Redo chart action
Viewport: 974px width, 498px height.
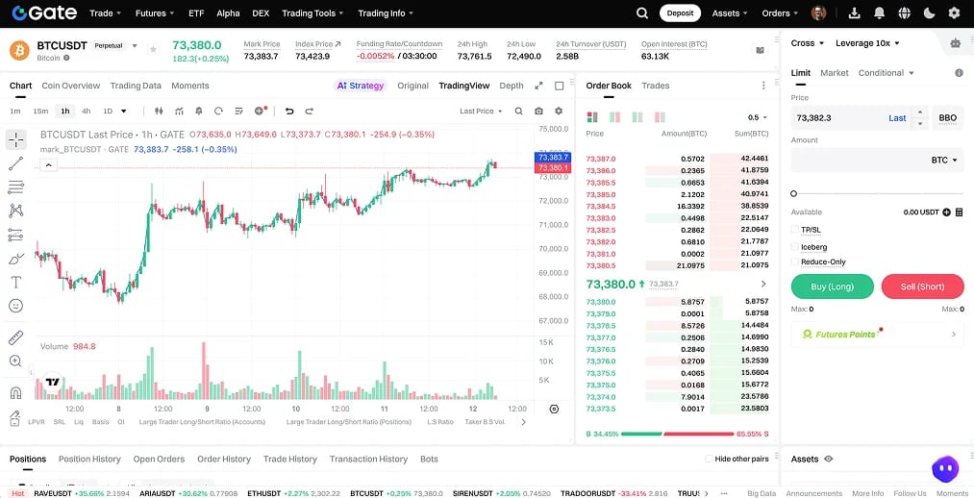point(309,112)
